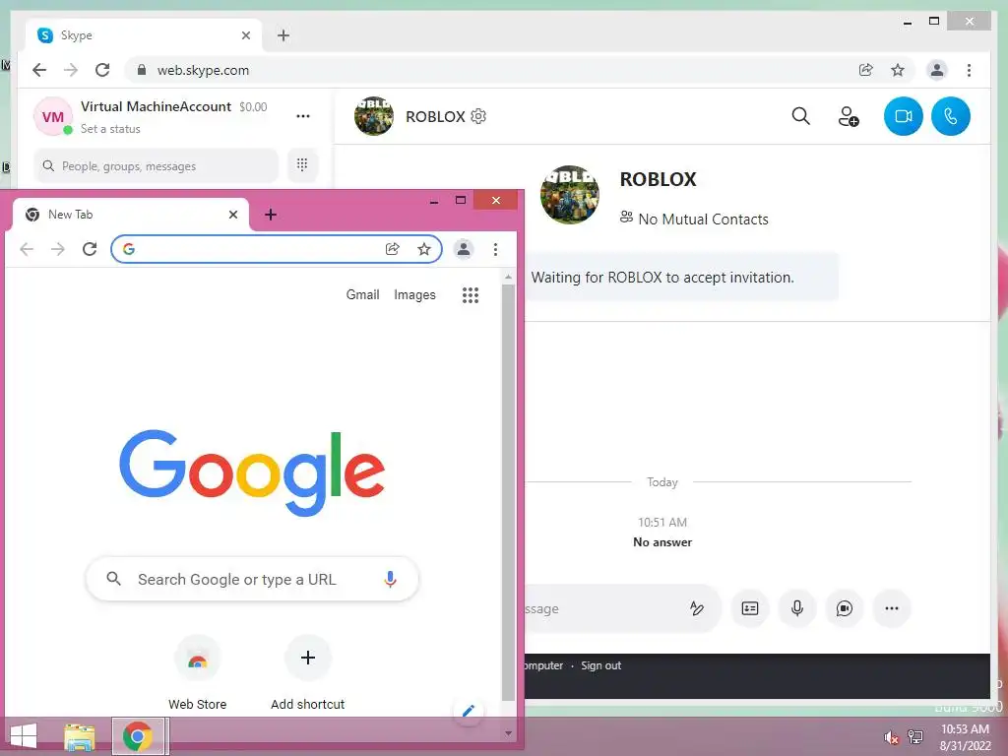Share icon in New Tab address bar
This screenshot has width=1008, height=756.
(x=392, y=249)
